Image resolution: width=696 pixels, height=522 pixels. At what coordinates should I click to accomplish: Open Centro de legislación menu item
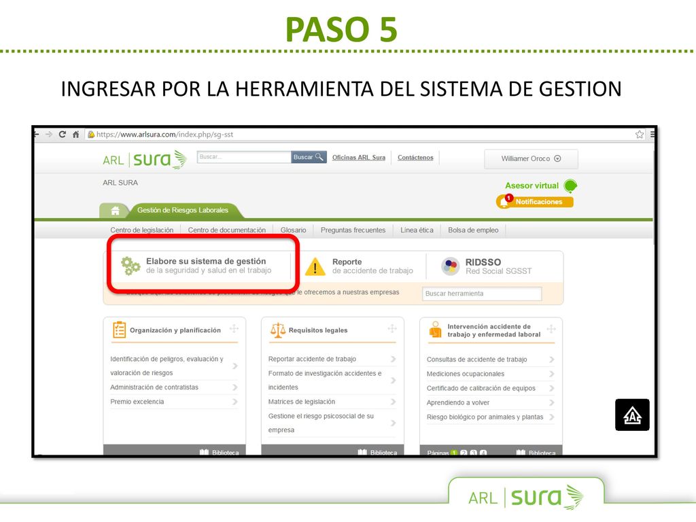click(141, 230)
